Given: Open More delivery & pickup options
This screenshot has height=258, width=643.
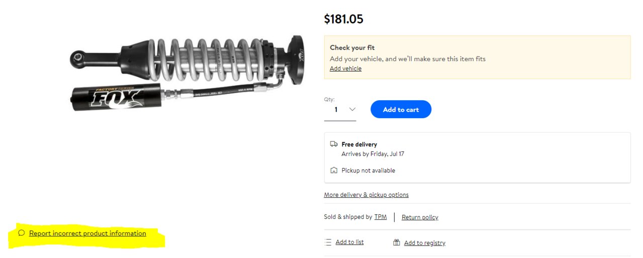Looking at the screenshot, I should [x=366, y=195].
